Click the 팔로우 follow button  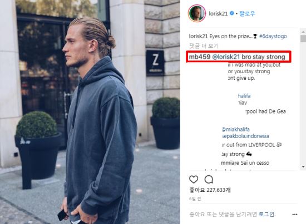(247, 13)
